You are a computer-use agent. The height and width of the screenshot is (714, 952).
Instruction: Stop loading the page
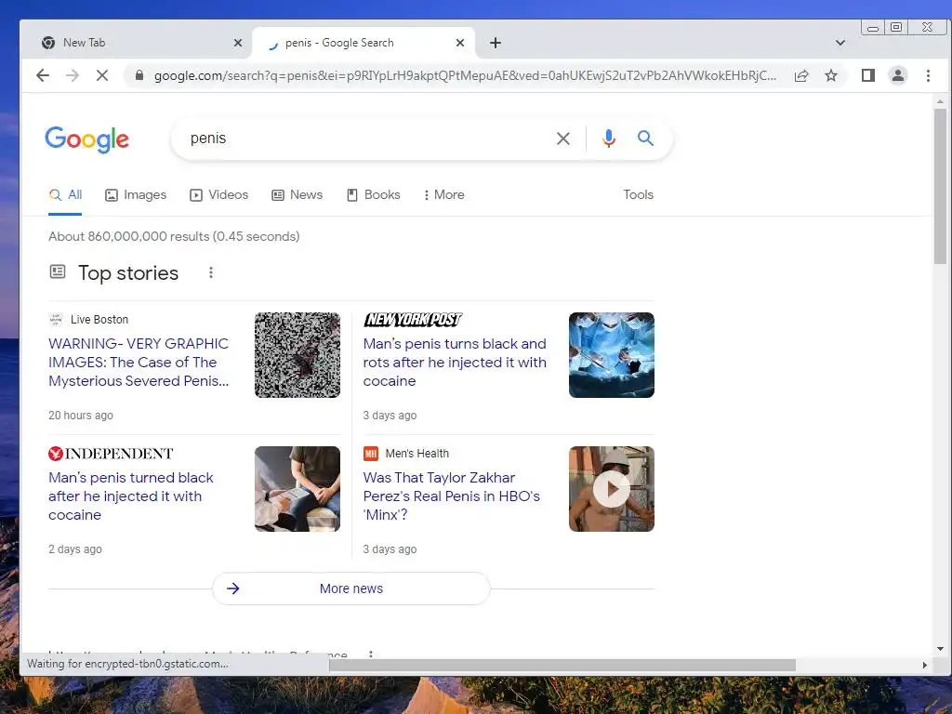coord(102,75)
